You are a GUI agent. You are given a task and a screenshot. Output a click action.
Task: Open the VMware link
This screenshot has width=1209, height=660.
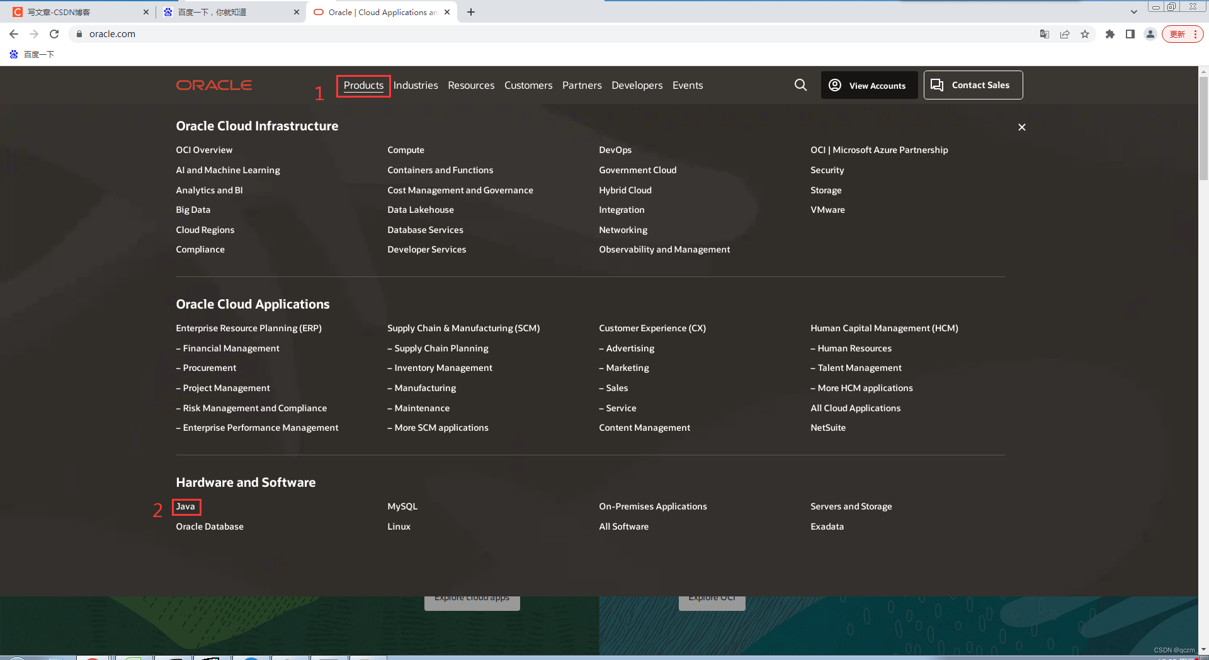[827, 210]
